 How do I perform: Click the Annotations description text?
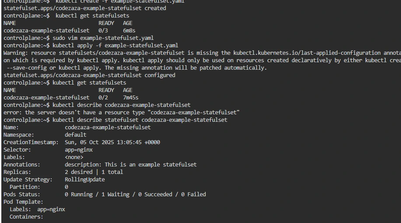(130, 165)
